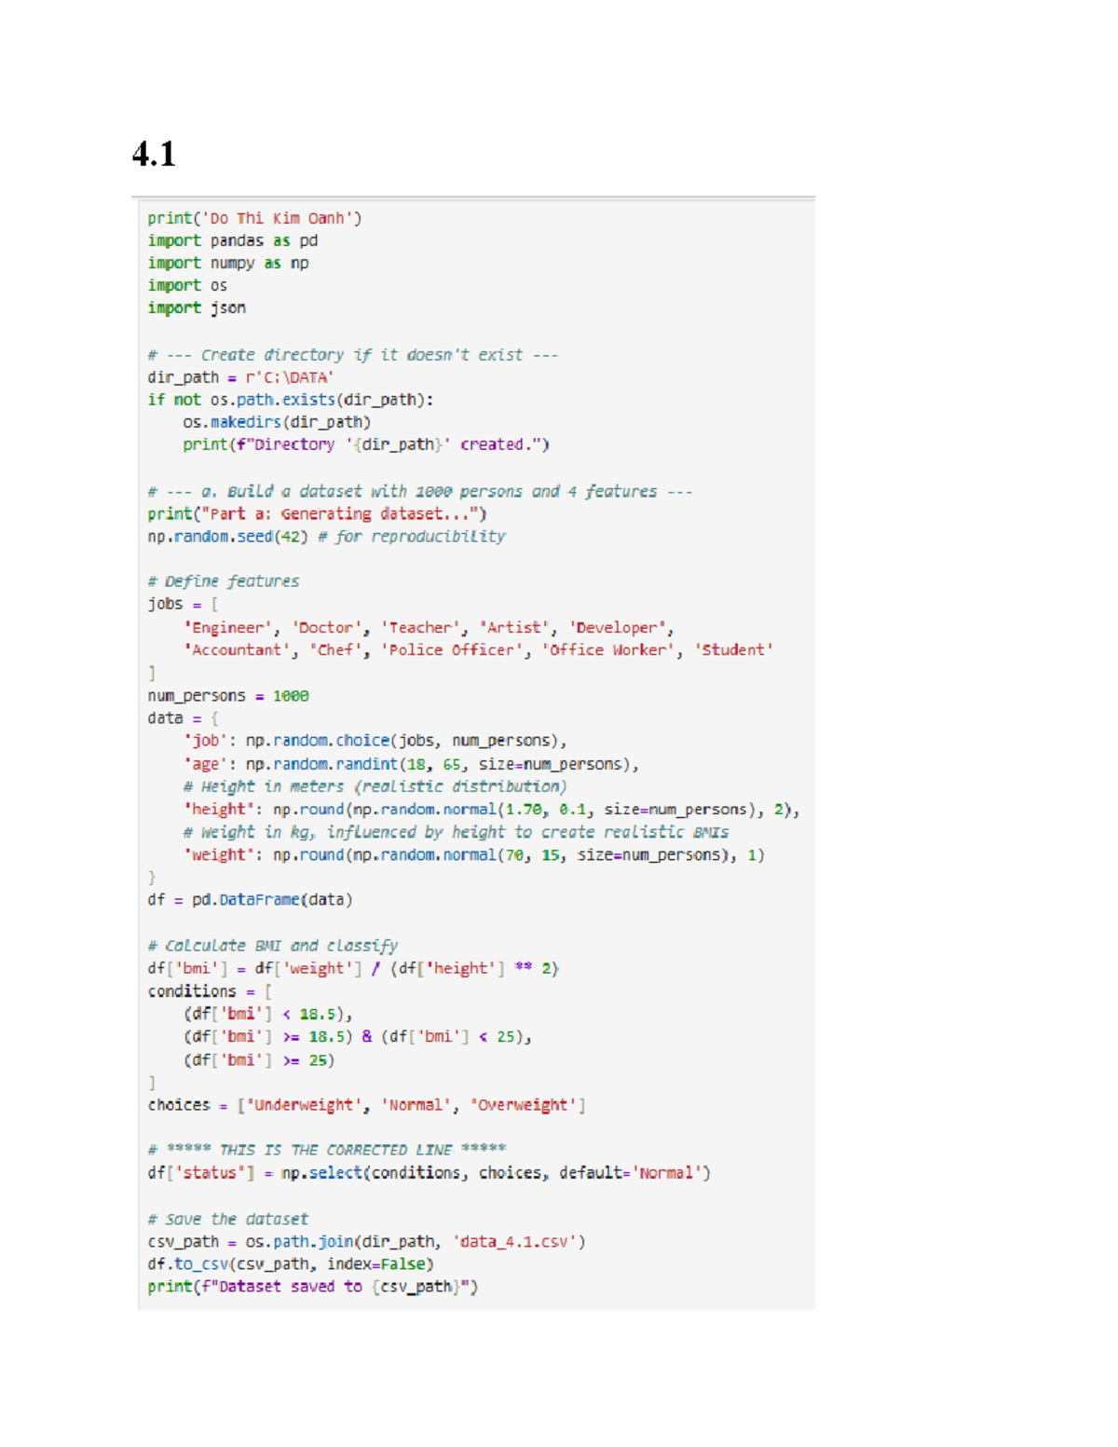Viewport: 1118px width, 1447px height.
Task: Click the '# Save the dataset' comment
Action: (x=227, y=1220)
